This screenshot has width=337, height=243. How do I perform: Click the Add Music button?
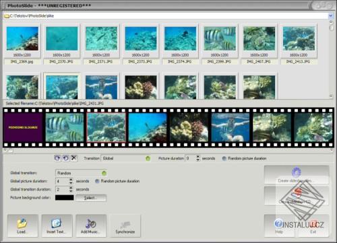click(91, 225)
